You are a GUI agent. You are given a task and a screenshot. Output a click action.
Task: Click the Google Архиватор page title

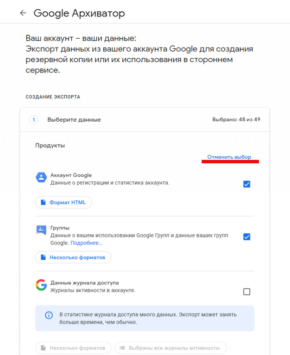point(79,13)
